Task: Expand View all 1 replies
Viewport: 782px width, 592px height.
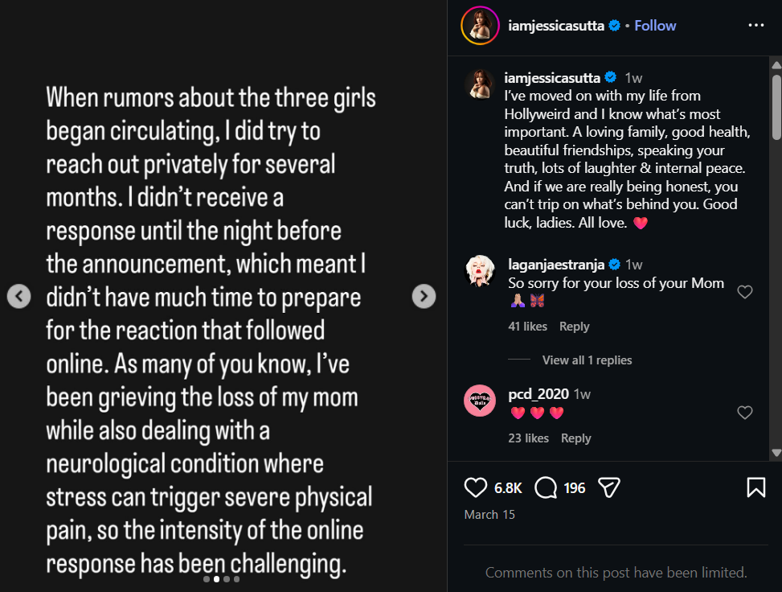Action: tap(587, 360)
